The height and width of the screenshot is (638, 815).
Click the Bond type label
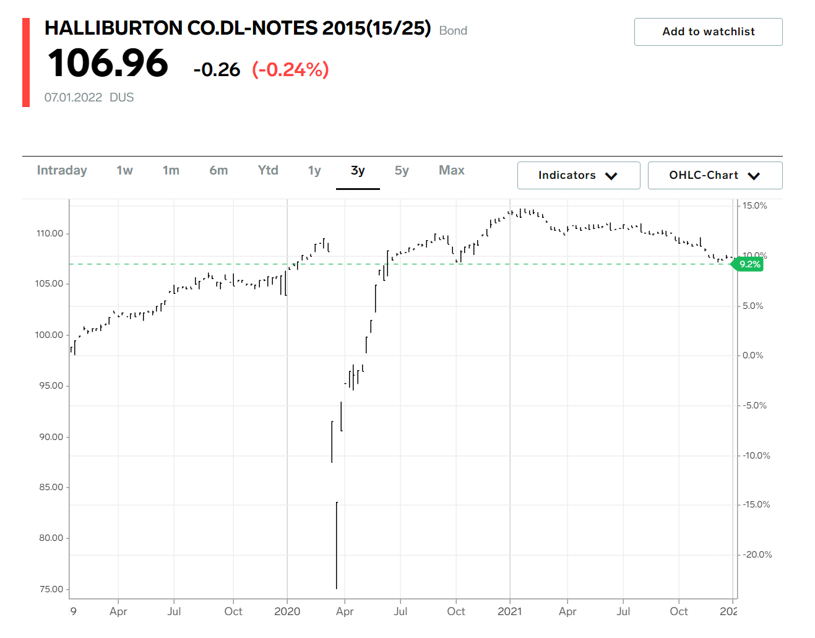point(453,31)
